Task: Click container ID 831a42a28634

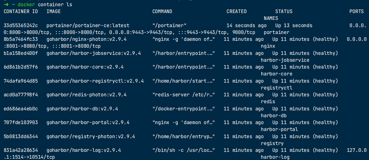Action: tap(21, 150)
